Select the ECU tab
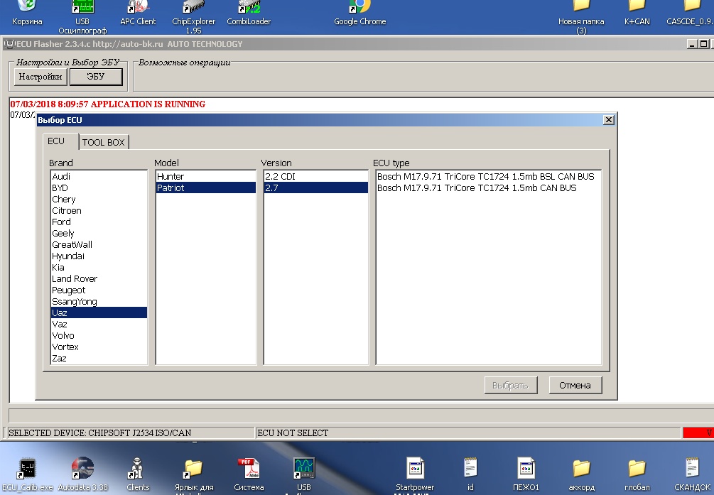 56,141
